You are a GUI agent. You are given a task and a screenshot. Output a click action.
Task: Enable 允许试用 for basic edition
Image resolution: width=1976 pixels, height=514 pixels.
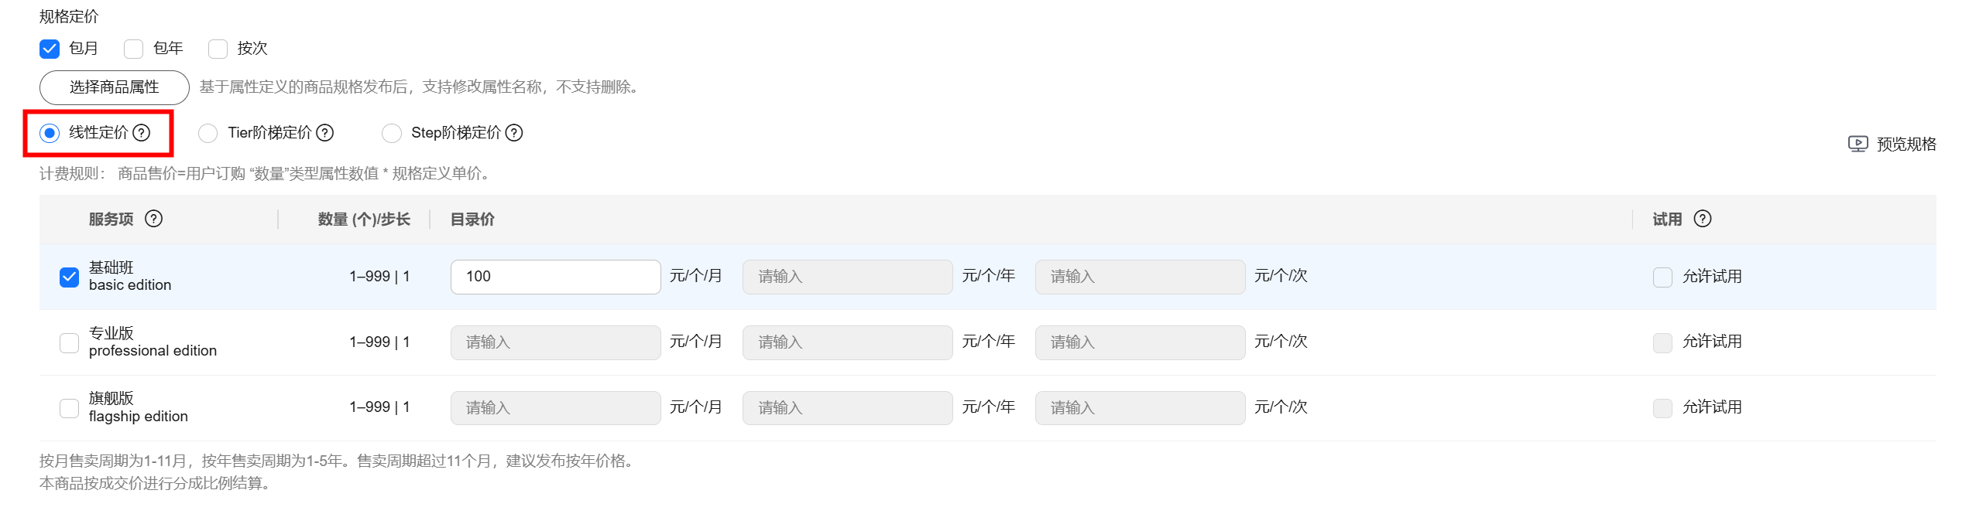pos(1662,277)
